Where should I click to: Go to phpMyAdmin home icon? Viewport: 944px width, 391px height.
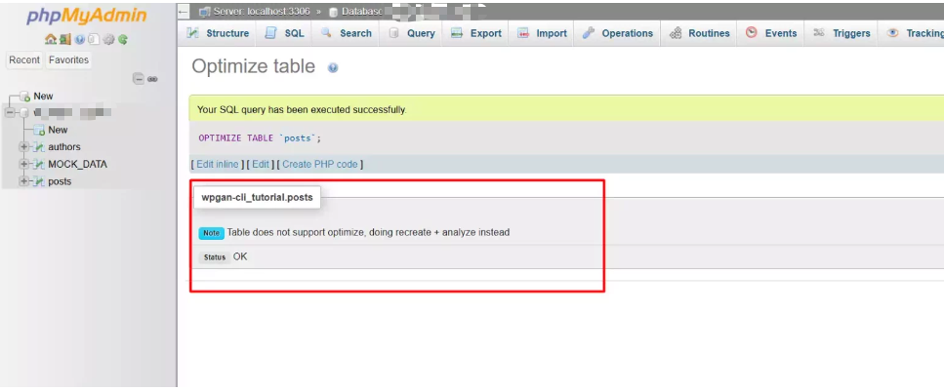(x=51, y=40)
